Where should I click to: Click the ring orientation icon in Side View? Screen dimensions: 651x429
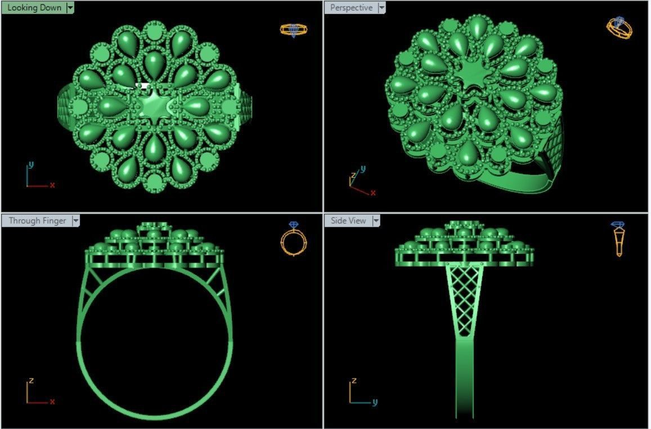(x=618, y=238)
